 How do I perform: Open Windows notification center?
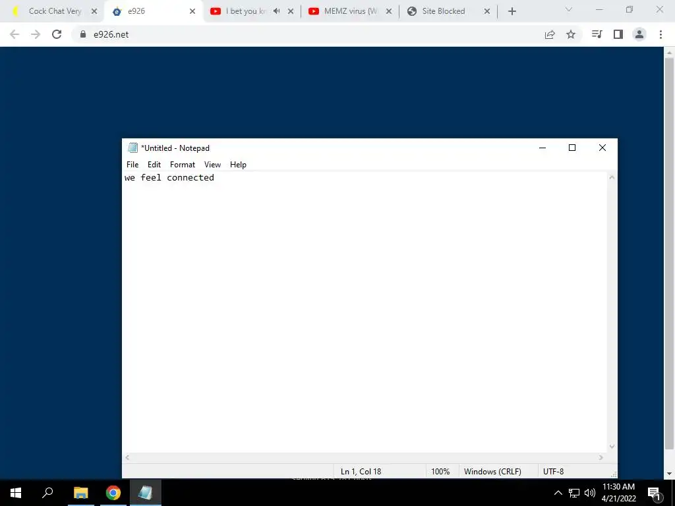point(654,493)
